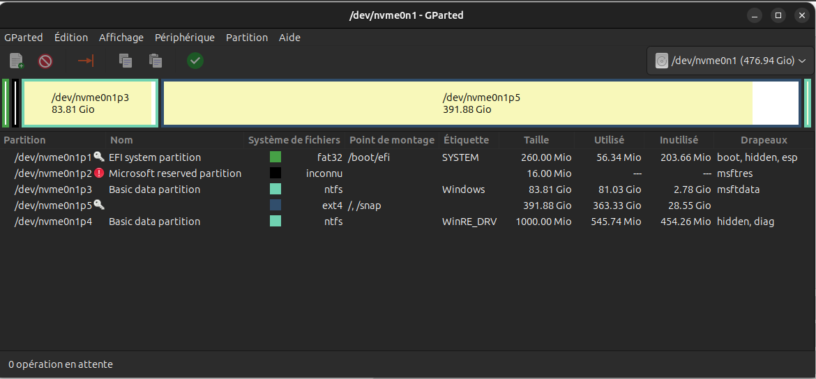This screenshot has height=379, width=816.
Task: Select the black inconnu color swatch
Action: (x=275, y=173)
